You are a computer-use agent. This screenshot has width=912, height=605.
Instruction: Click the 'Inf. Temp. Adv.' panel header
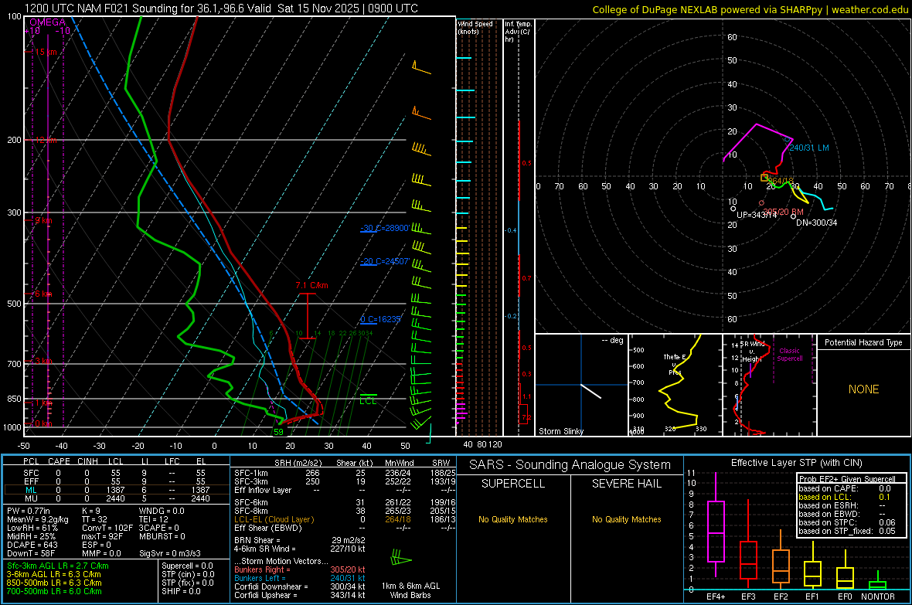point(518,32)
